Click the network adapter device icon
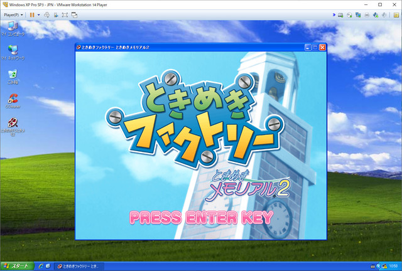The width and height of the screenshot is (402, 271). 358,15
